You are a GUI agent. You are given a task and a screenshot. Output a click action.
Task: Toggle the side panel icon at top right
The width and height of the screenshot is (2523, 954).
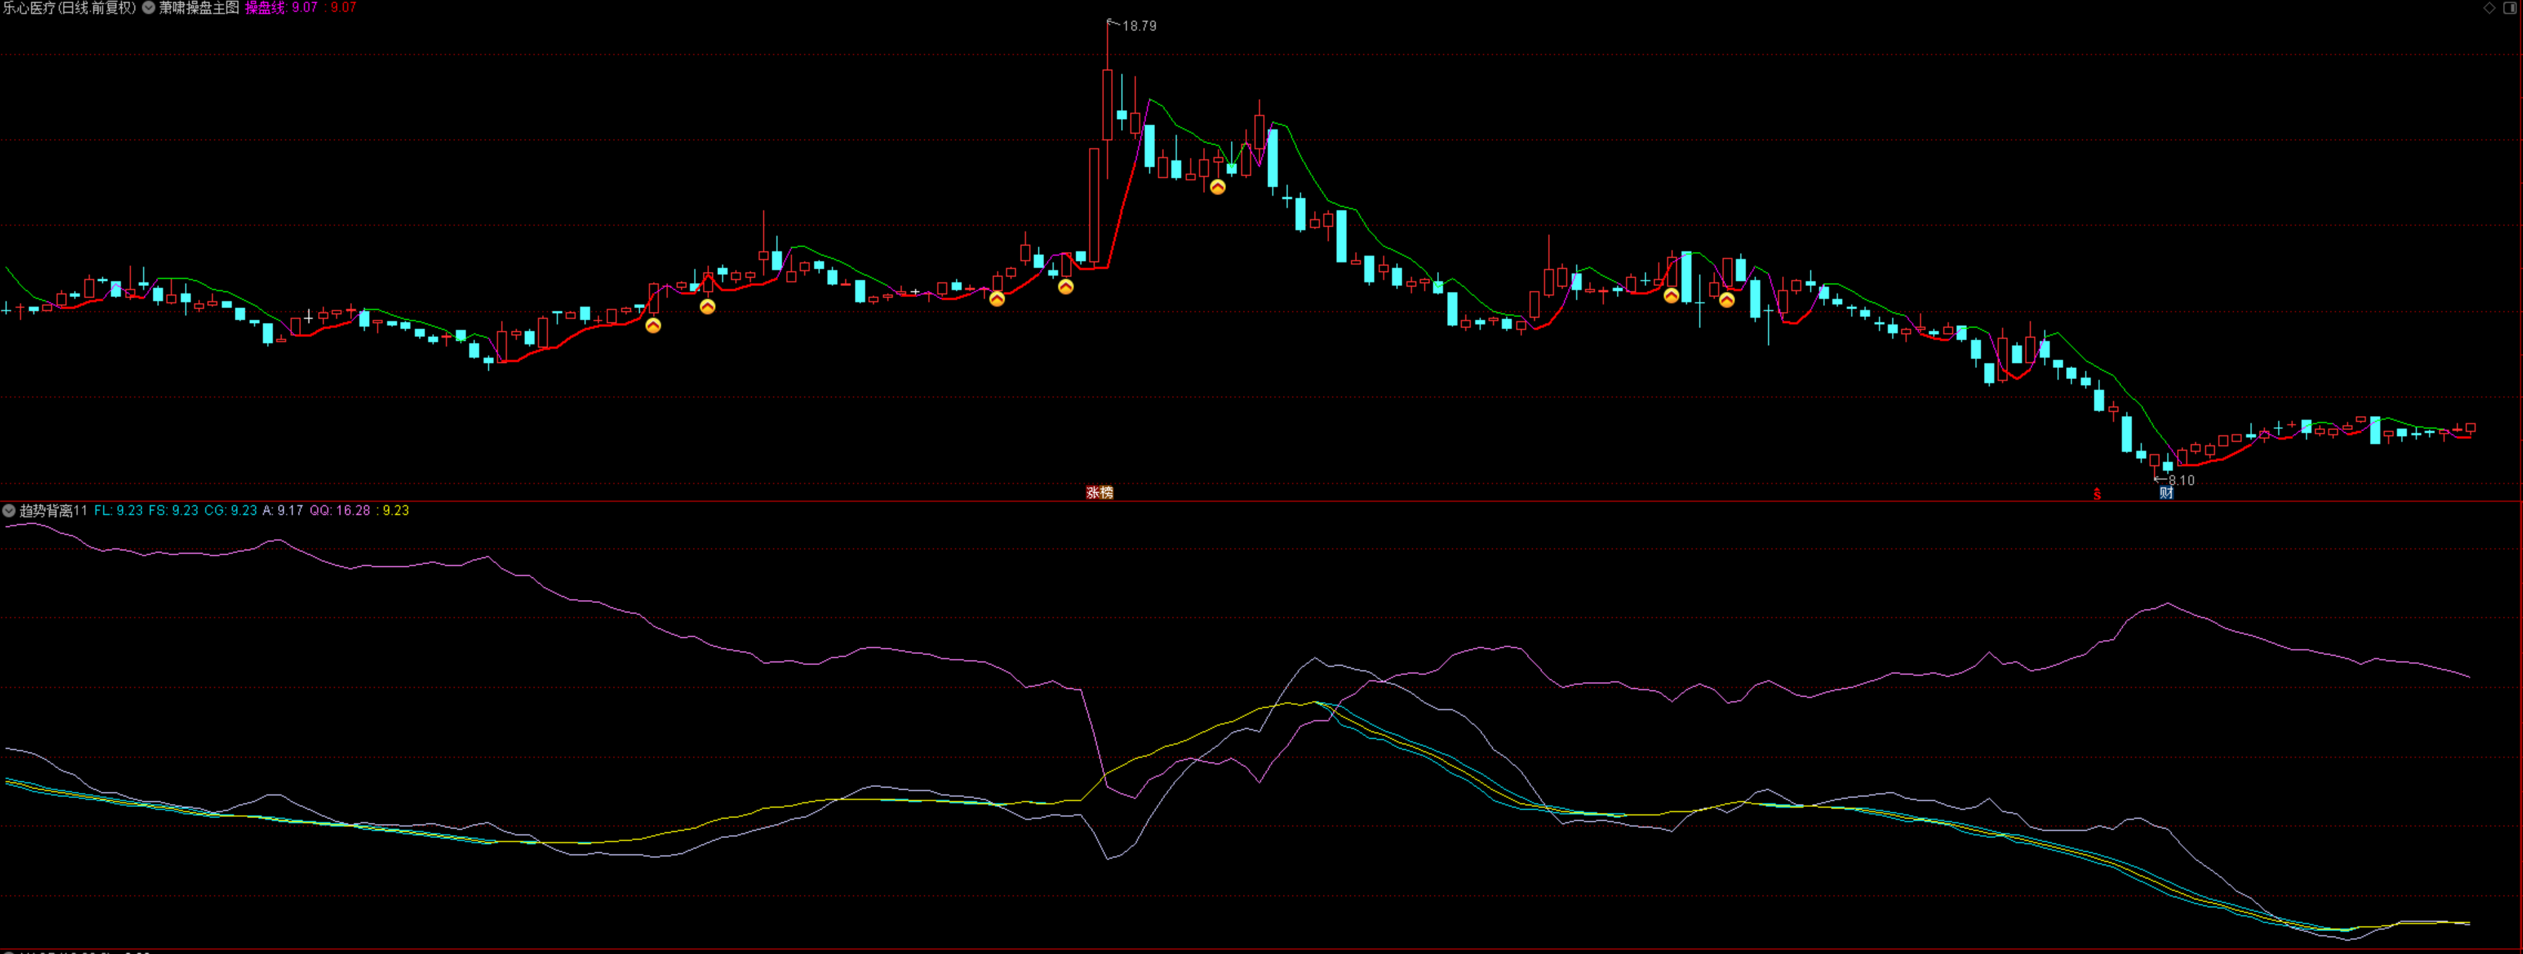pos(2509,8)
